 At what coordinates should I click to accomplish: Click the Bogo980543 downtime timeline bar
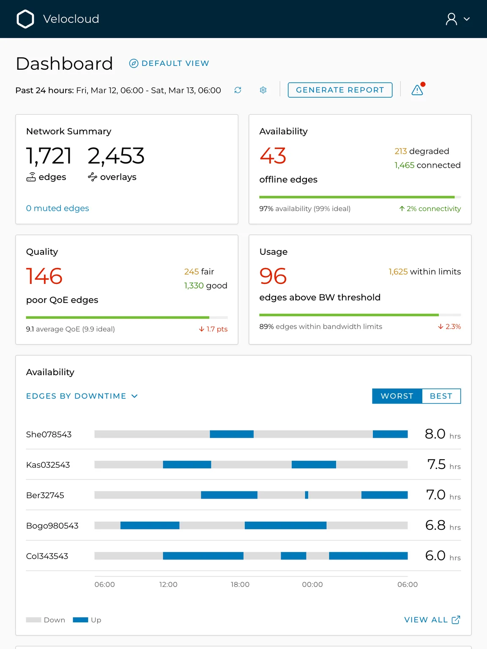click(x=251, y=525)
